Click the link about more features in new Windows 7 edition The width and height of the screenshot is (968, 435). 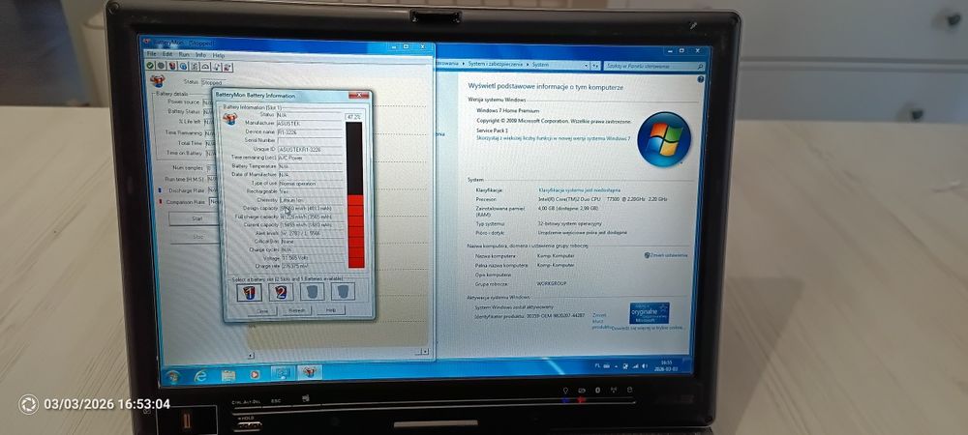(x=553, y=138)
